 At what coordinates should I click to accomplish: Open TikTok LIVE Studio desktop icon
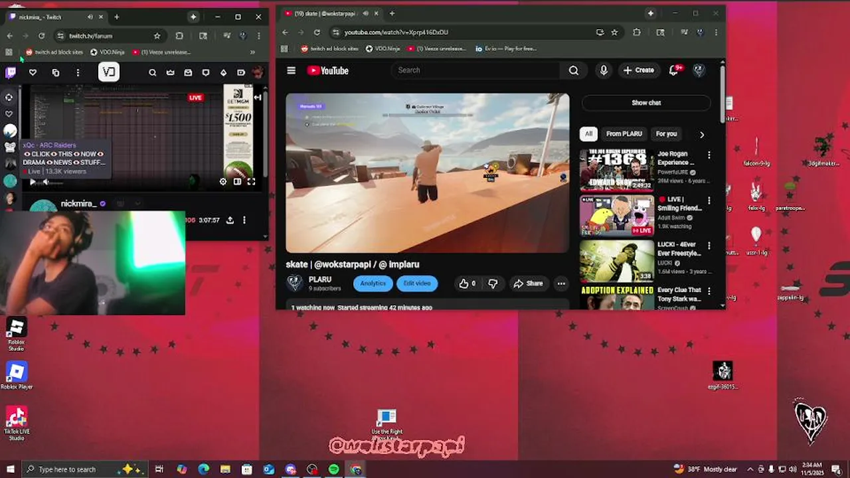[16, 424]
